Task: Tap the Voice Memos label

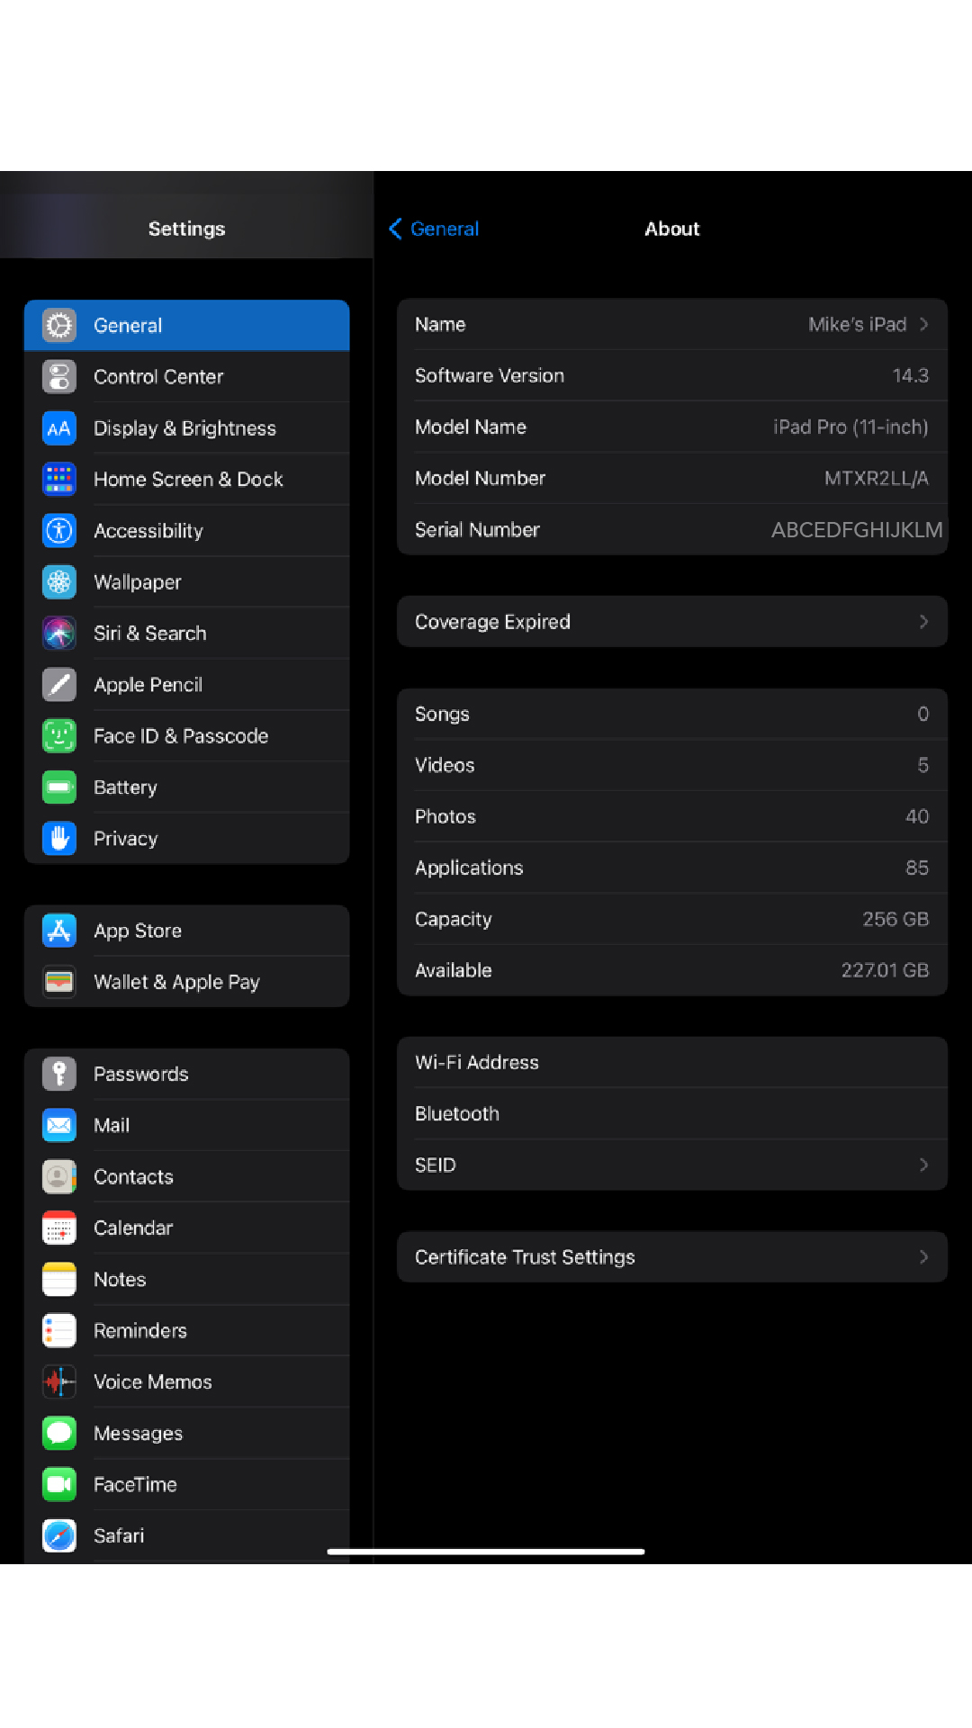Action: [x=153, y=1382]
